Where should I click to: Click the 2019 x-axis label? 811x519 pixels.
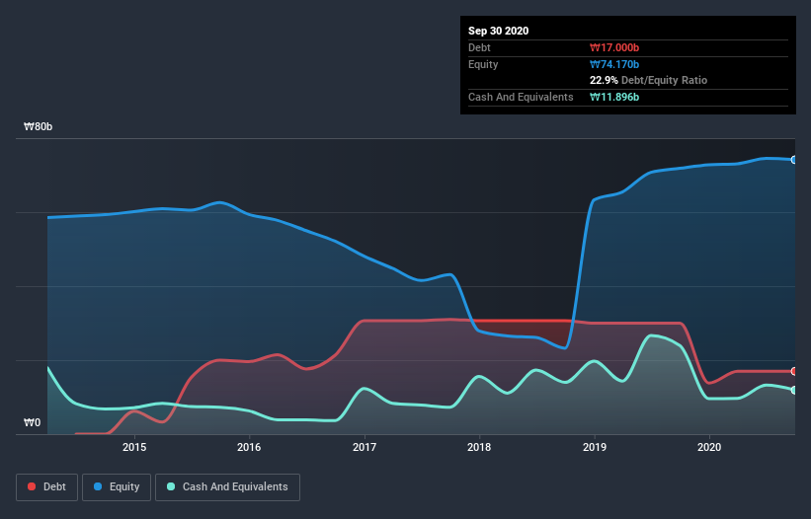595,447
